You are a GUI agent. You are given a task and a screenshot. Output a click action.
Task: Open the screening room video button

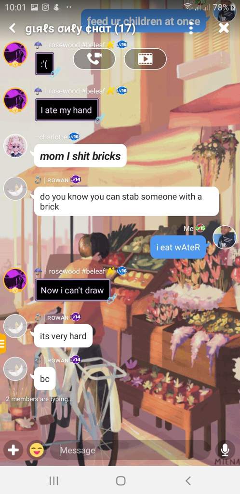pos(146,59)
